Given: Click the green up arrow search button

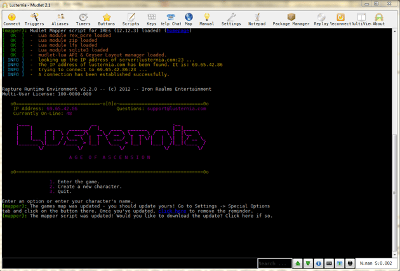Looking at the screenshot, I should pyautogui.click(x=297, y=263).
